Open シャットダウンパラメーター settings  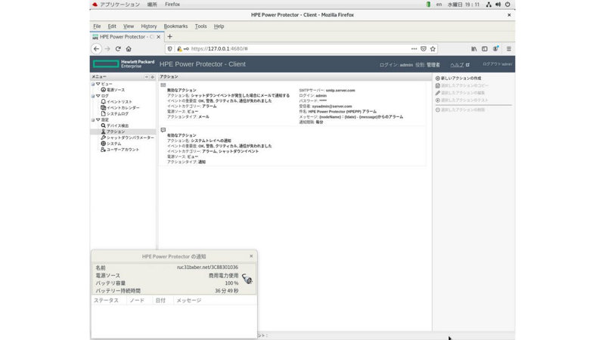click(129, 138)
